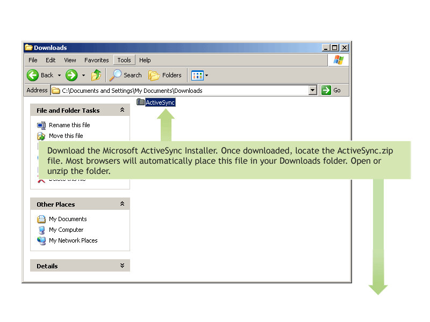Open the Back history dropdown arrow

(x=59, y=75)
